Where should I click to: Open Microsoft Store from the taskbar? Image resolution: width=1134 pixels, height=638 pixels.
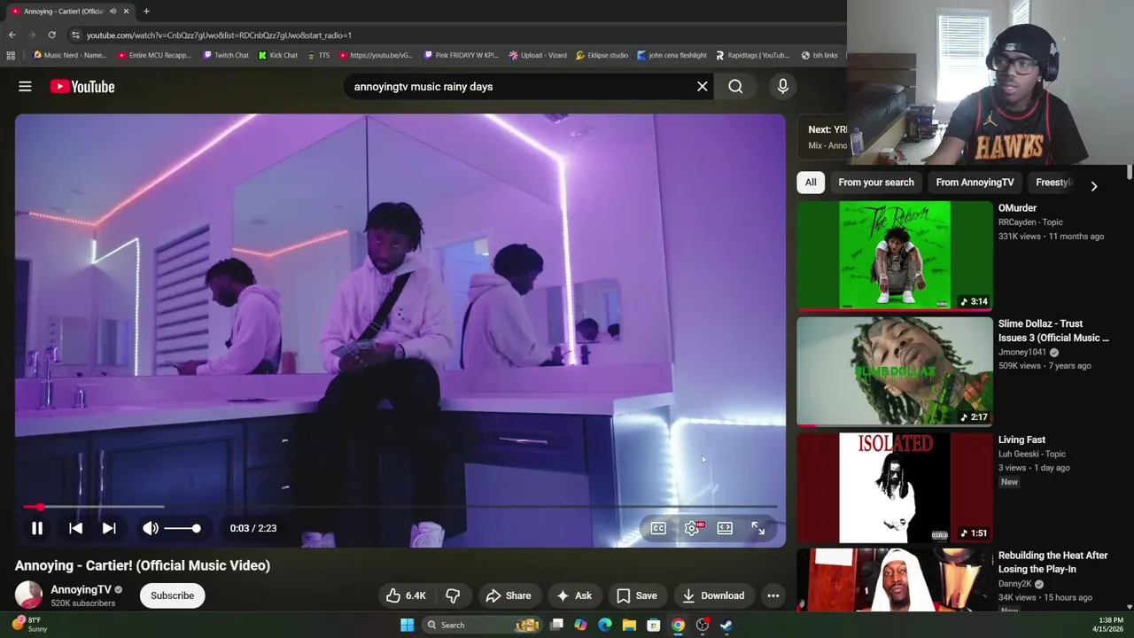click(x=653, y=625)
